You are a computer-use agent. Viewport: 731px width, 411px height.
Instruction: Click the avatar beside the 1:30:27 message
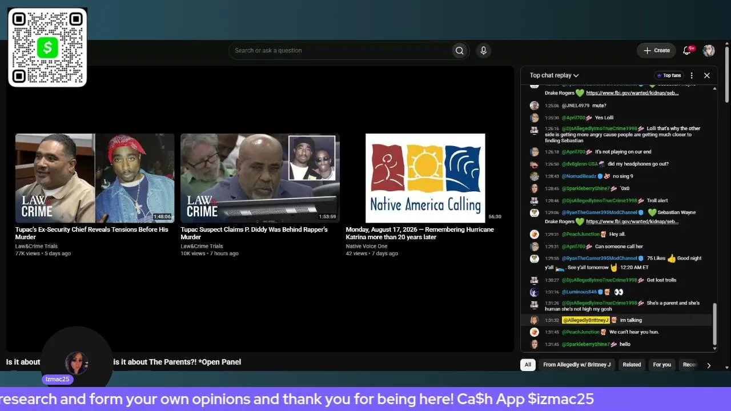pyautogui.click(x=534, y=280)
